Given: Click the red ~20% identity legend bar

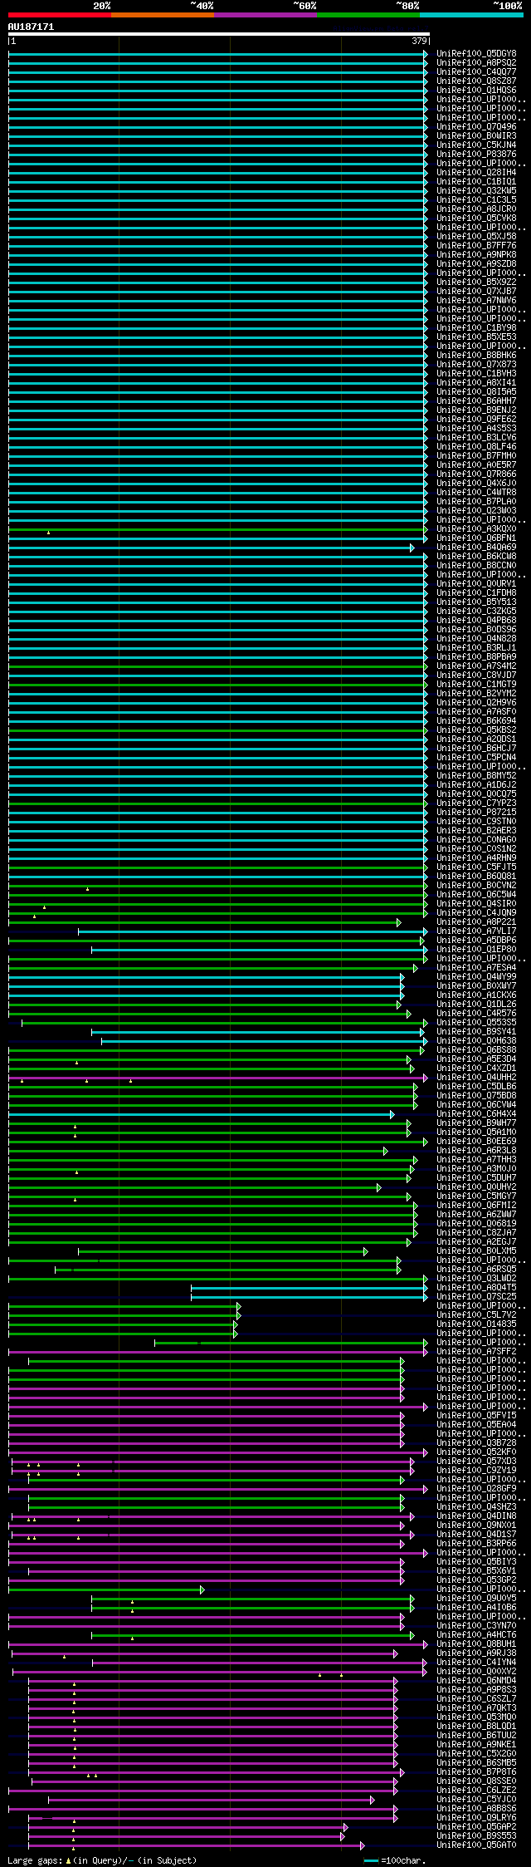Looking at the screenshot, I should [60, 14].
